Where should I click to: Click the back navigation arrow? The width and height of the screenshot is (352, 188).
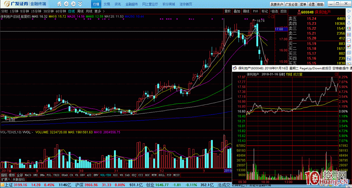coord(67,4)
